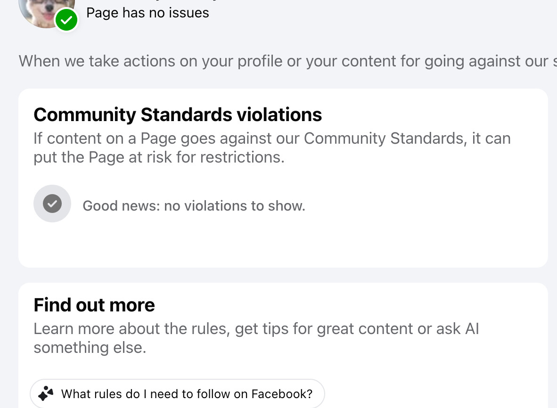
Task: Click the word "Facebook?" in the suggestion chip
Action: [x=282, y=394]
